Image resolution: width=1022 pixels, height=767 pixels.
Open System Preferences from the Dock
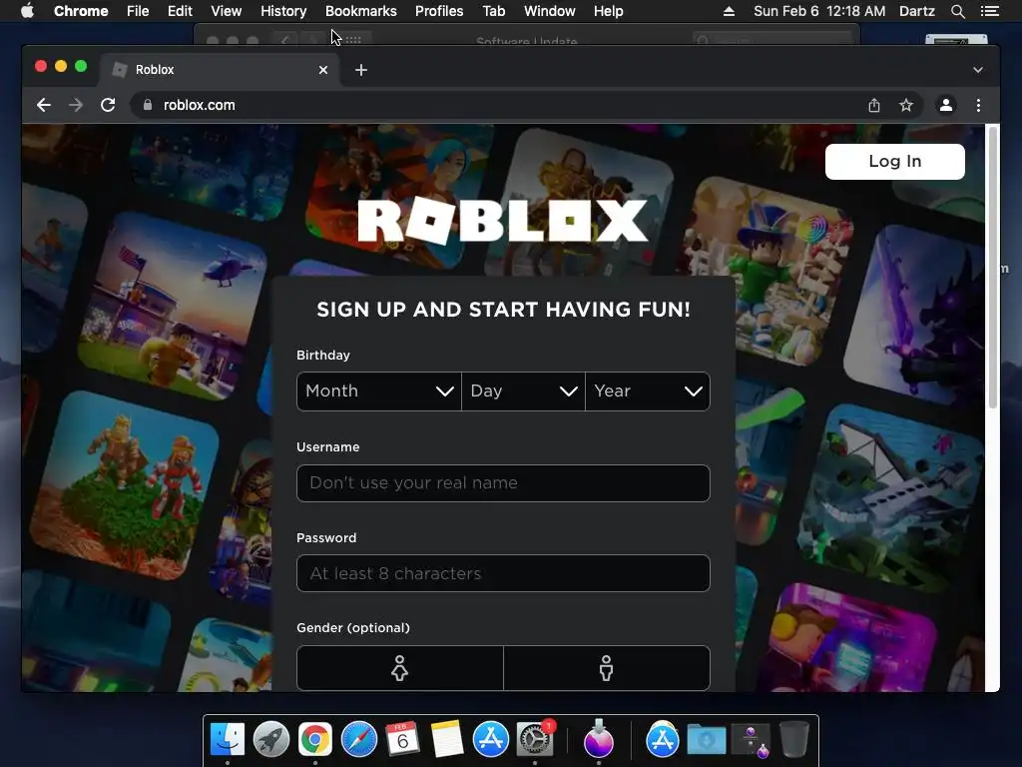535,740
